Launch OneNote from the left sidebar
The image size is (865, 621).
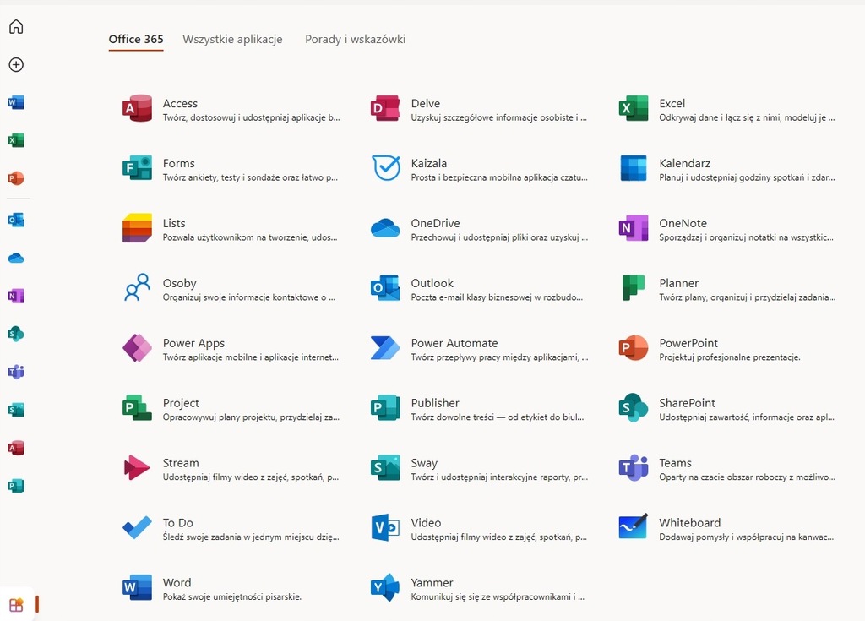pyautogui.click(x=16, y=296)
